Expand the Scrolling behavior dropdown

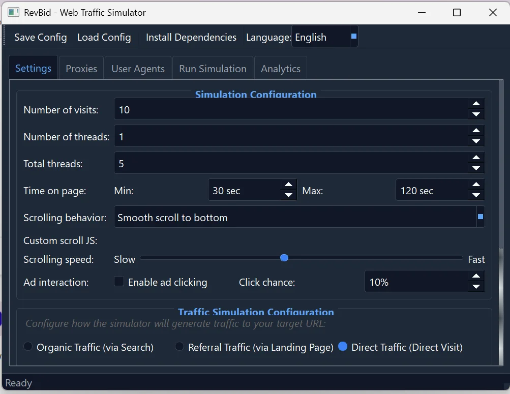298,218
